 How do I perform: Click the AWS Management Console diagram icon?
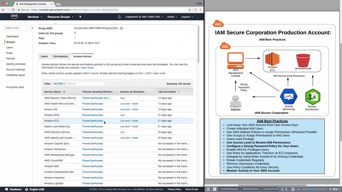(x=235, y=61)
